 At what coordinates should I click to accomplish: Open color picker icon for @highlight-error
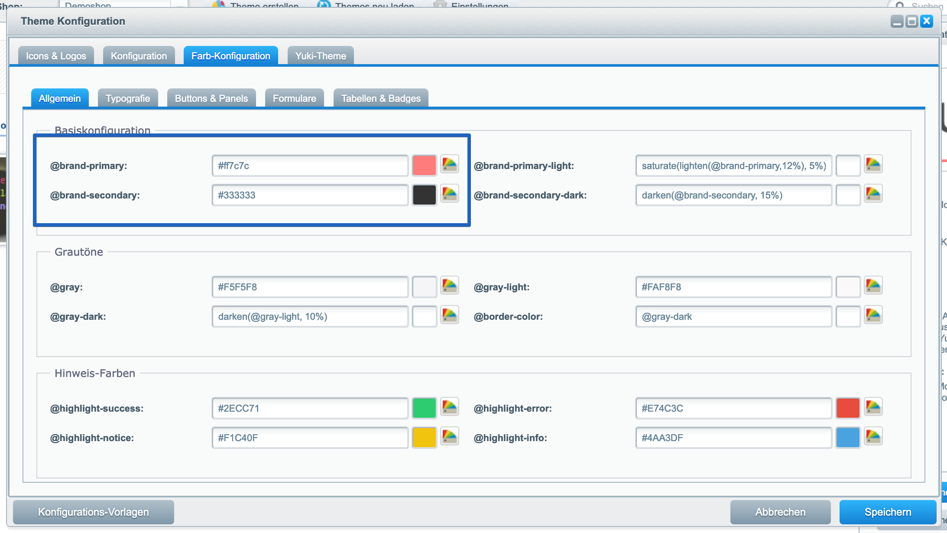pyautogui.click(x=873, y=407)
